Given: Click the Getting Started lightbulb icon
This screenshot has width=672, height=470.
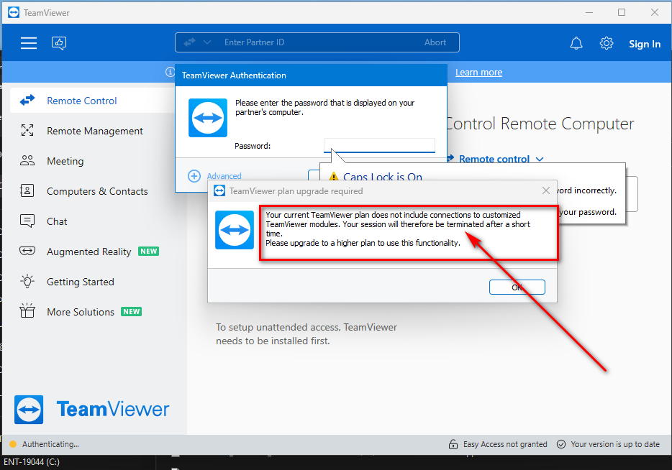Looking at the screenshot, I should 27,281.
